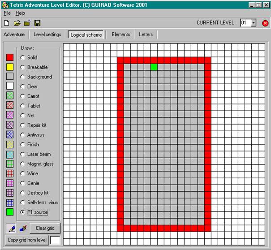
Task: Select the Magnif. glass radio button
Action: tap(23, 164)
